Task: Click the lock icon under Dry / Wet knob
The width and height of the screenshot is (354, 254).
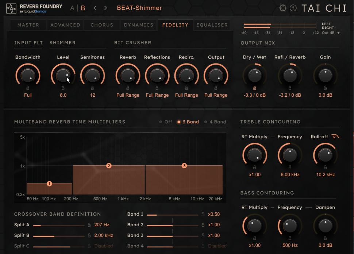Action: pyautogui.click(x=254, y=88)
